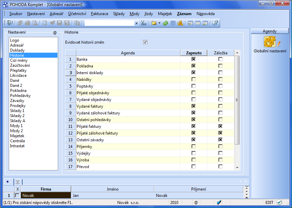Open the Fakturace menu
Screen dimensions: 292x208
pos(100,14)
